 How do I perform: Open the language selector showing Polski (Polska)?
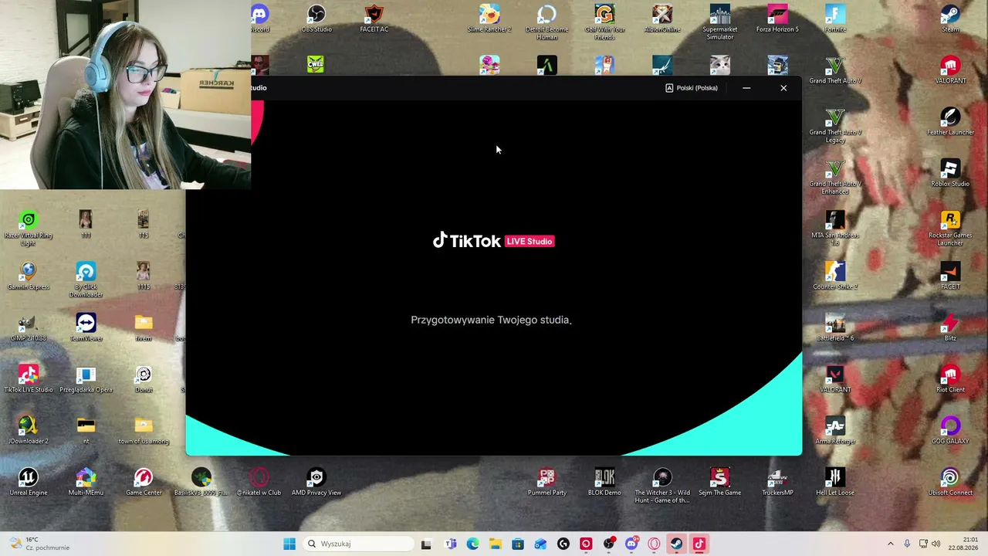[x=692, y=88]
